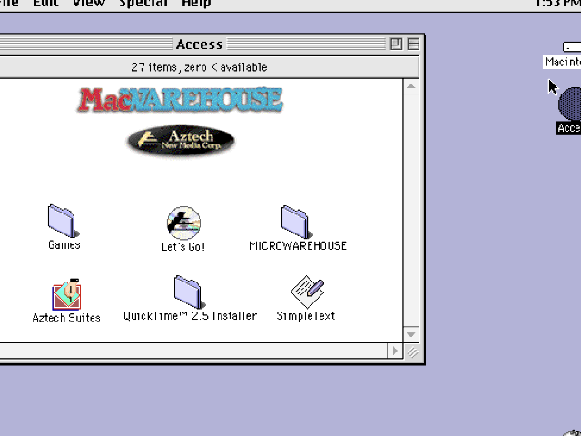The image size is (581, 436).
Task: Click the "MICROWAREHOUSE" folder label
Action: point(298,246)
